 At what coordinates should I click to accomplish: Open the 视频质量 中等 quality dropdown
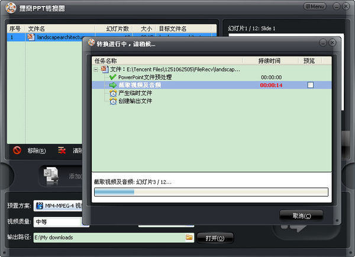[x=62, y=222]
